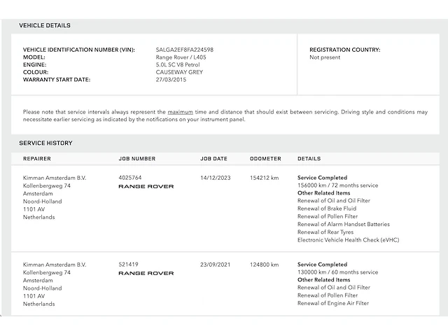The width and height of the screenshot is (448, 336).
Task: Click the REGISTRATION COUNTRY label
Action: [x=345, y=50]
